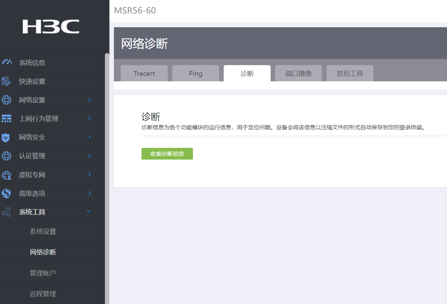Expand the 网络安全 chevron
Screen dimensions: 447x304
pos(89,137)
